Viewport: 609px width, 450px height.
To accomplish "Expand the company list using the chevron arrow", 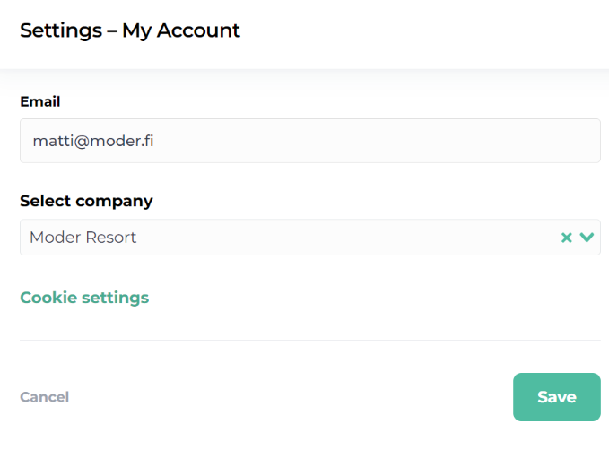I will (587, 238).
